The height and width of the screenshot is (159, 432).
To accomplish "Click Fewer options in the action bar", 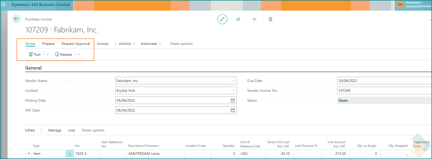I will pyautogui.click(x=181, y=44).
